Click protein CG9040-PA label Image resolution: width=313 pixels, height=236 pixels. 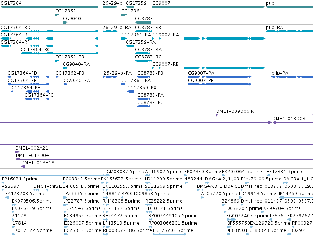pos(77,81)
